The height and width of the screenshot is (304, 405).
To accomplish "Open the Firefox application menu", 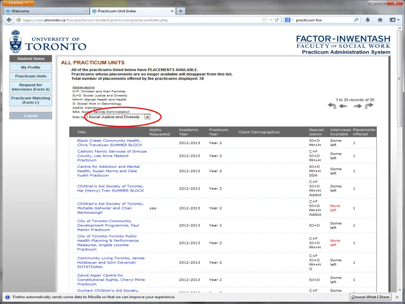I will [x=18, y=3].
